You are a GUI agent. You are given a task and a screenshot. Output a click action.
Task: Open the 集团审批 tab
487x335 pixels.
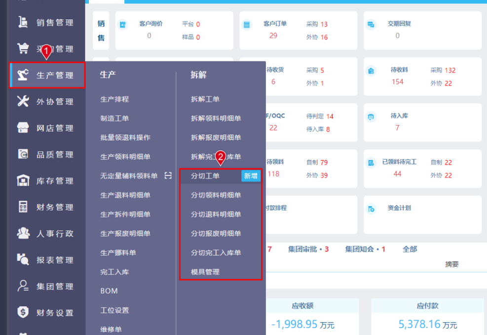[308, 249]
